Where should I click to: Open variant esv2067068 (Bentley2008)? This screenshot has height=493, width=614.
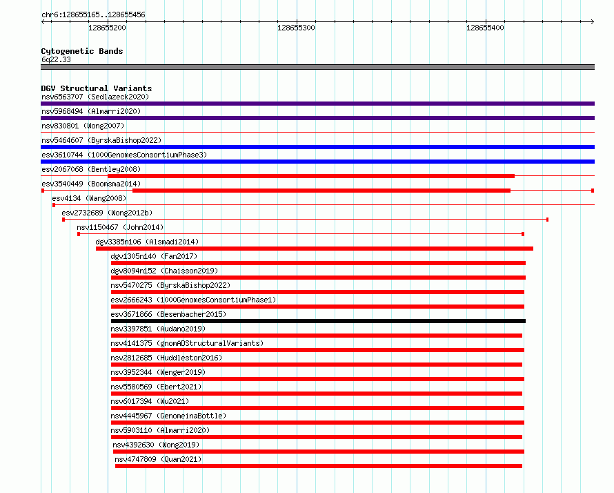(91, 169)
